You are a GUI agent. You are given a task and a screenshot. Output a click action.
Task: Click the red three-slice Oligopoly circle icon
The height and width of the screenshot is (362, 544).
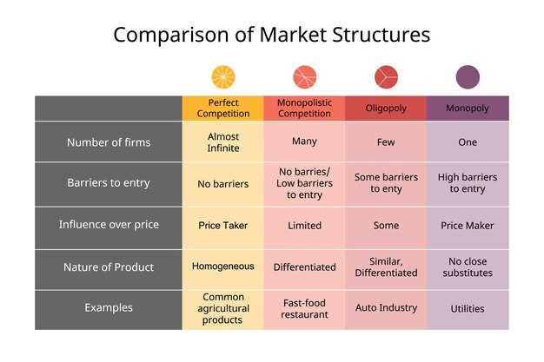tap(386, 77)
